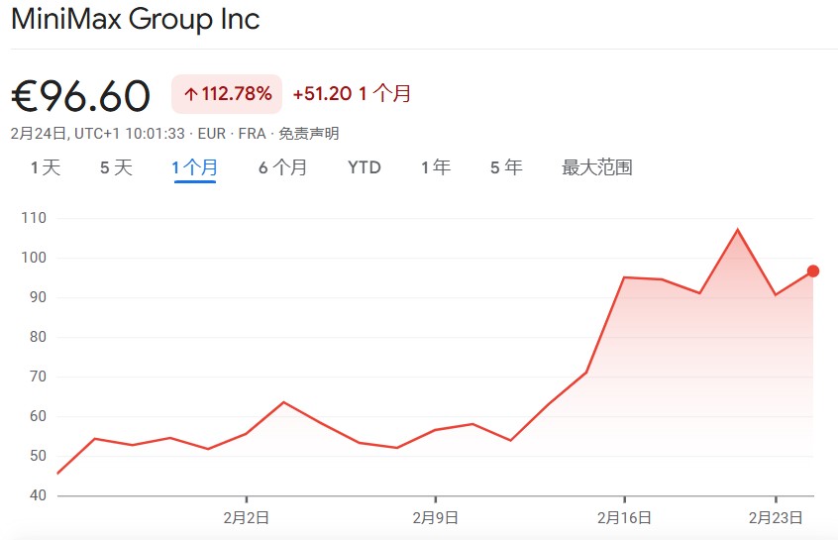Open the 5年 chart view
This screenshot has width=838, height=540.
(506, 167)
